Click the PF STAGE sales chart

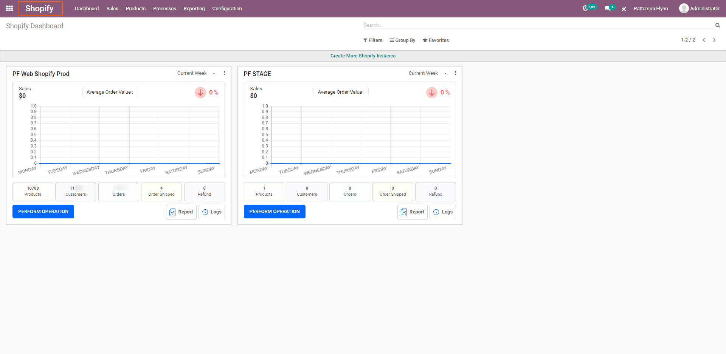tap(350, 139)
